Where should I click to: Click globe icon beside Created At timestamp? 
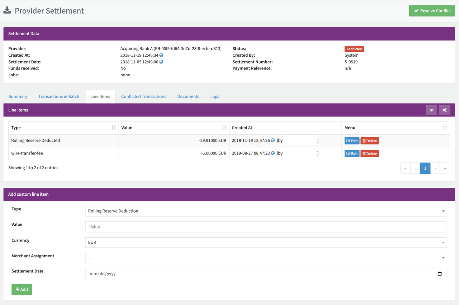161,55
